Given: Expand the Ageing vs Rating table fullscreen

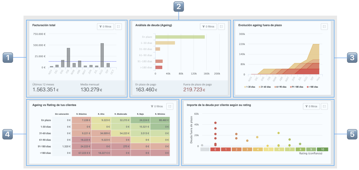Looking at the screenshot, I should pyautogui.click(x=170, y=106).
